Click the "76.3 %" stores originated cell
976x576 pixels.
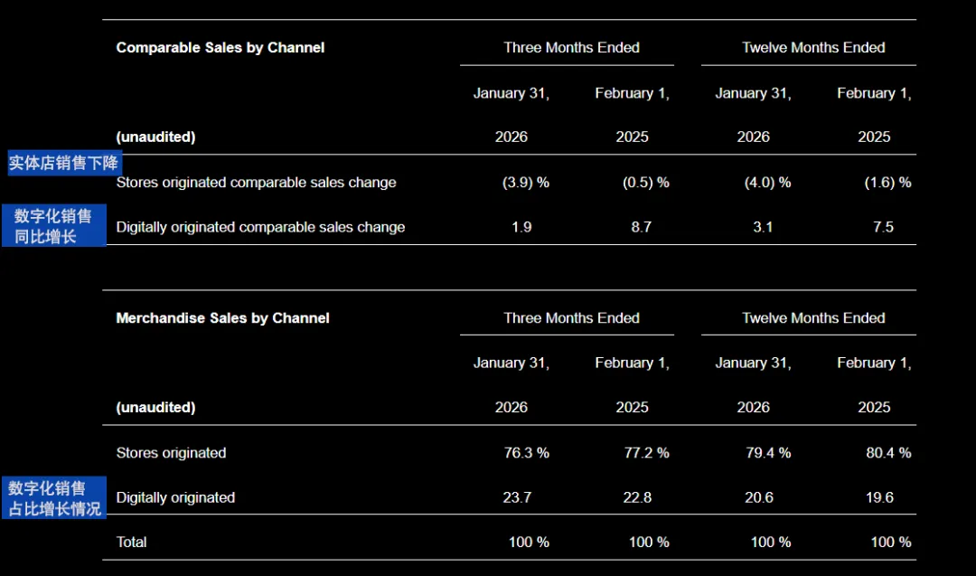[526, 453]
